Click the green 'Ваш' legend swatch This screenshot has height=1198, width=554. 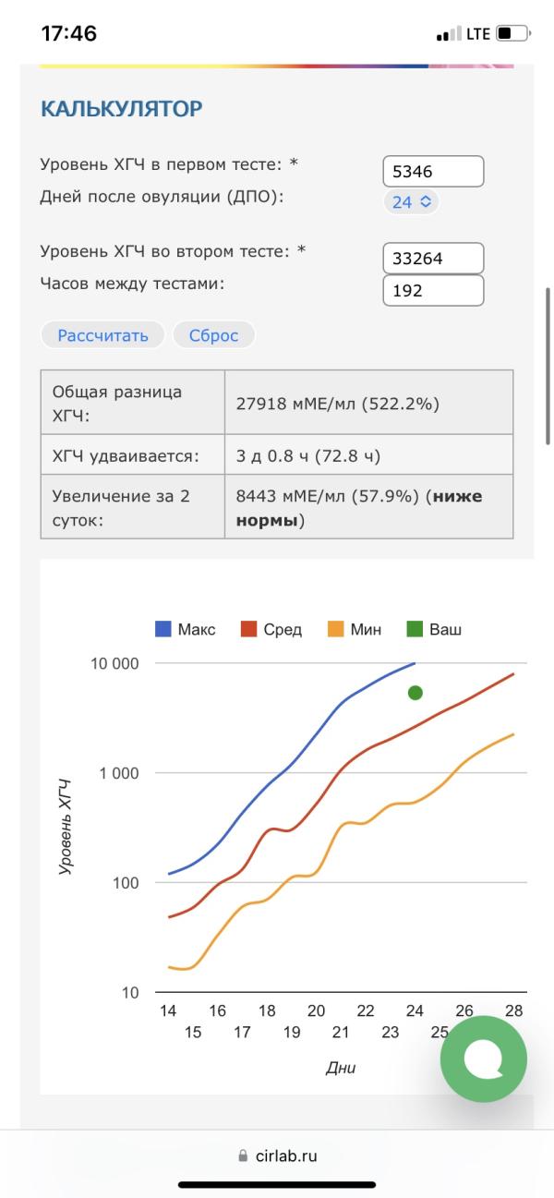point(415,630)
